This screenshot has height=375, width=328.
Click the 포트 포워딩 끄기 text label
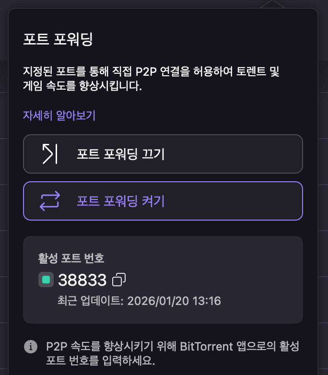click(121, 154)
